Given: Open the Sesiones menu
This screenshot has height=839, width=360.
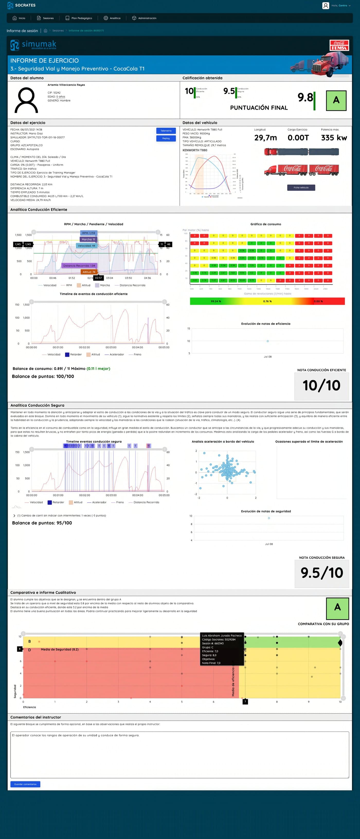Looking at the screenshot, I should point(45,18).
